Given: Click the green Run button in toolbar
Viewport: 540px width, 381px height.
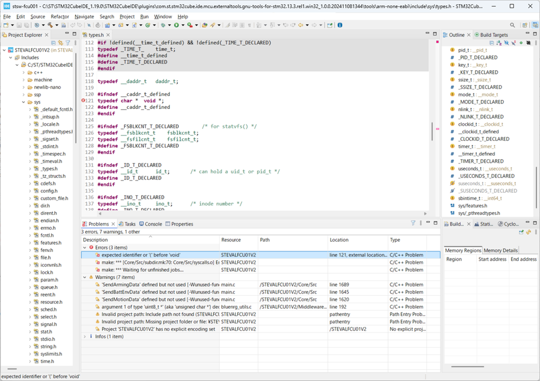Looking at the screenshot, I should 176,25.
